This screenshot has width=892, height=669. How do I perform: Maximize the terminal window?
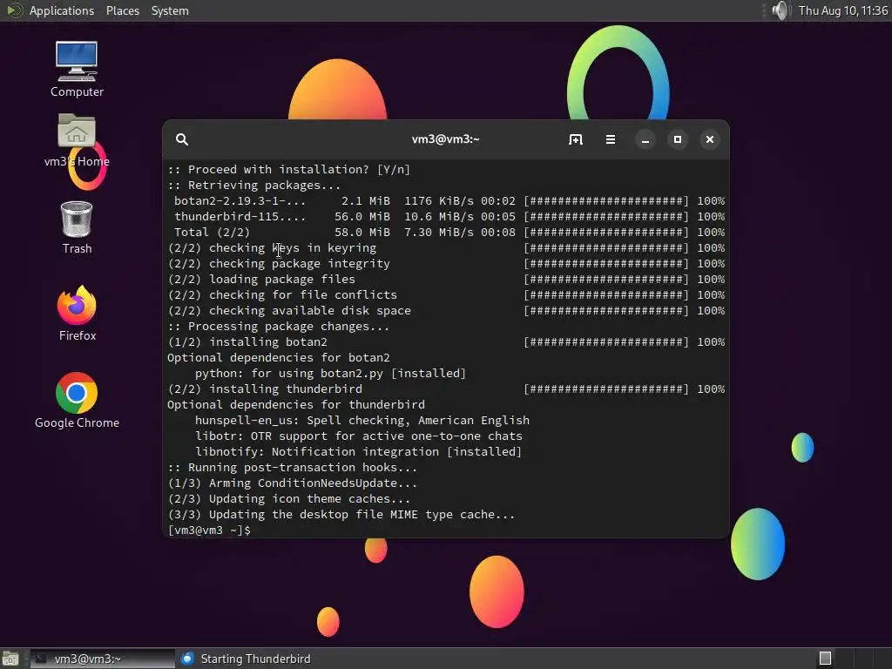pos(678,139)
